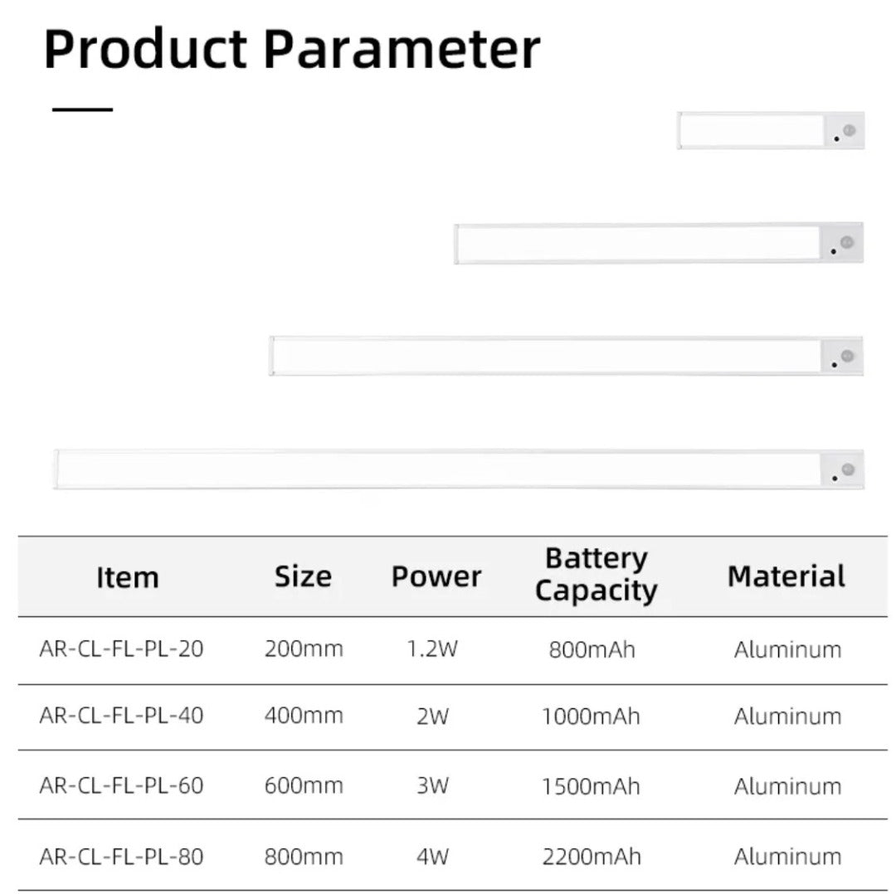896x894 pixels.
Task: Click the Size column header
Action: click(303, 576)
